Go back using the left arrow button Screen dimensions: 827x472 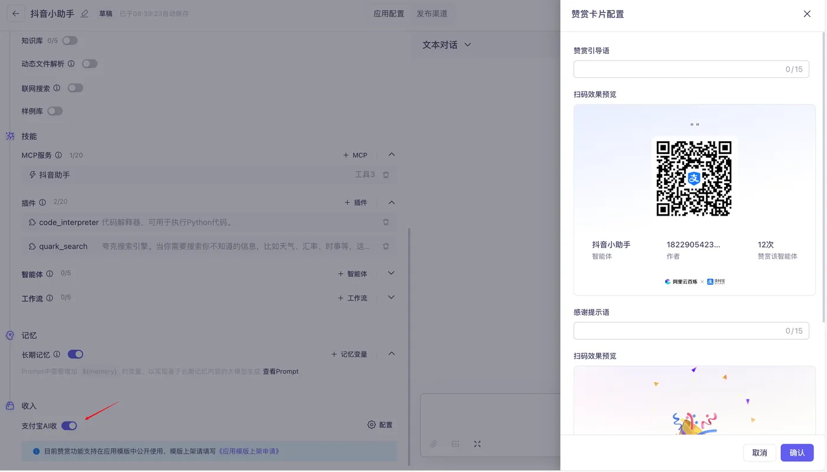(16, 14)
